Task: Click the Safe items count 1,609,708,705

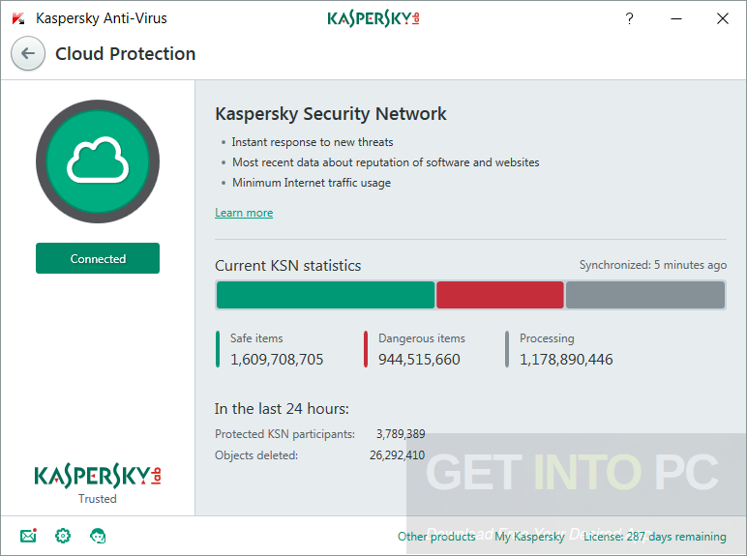Action: (x=277, y=360)
